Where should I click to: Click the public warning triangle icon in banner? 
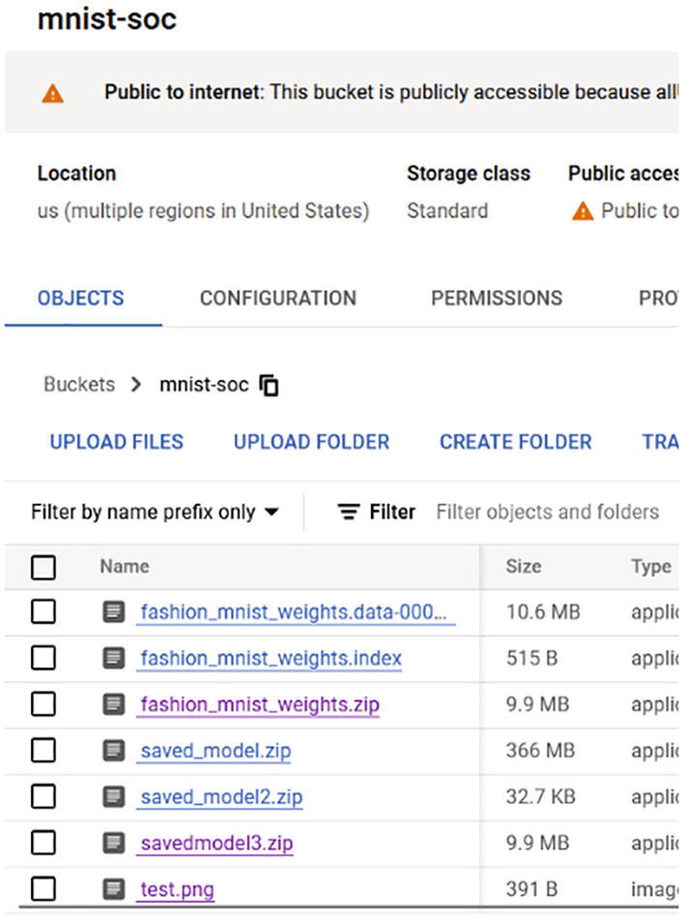point(52,94)
